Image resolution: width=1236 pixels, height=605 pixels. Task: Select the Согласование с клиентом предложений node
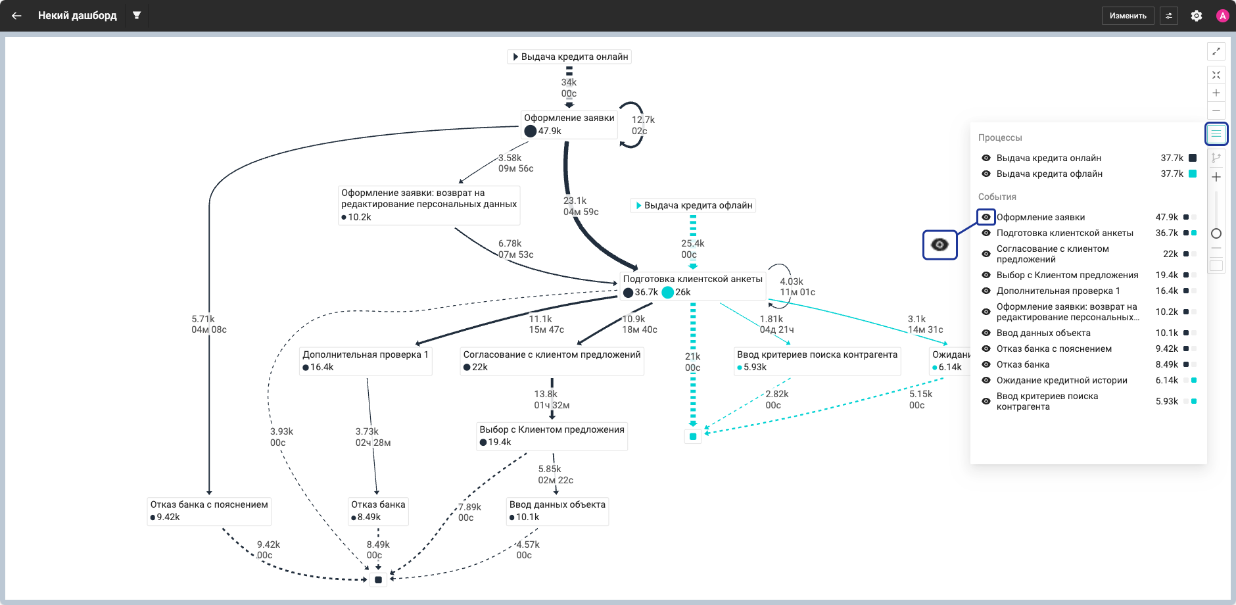(x=552, y=360)
